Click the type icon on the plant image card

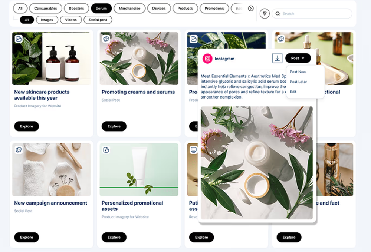(x=194, y=39)
